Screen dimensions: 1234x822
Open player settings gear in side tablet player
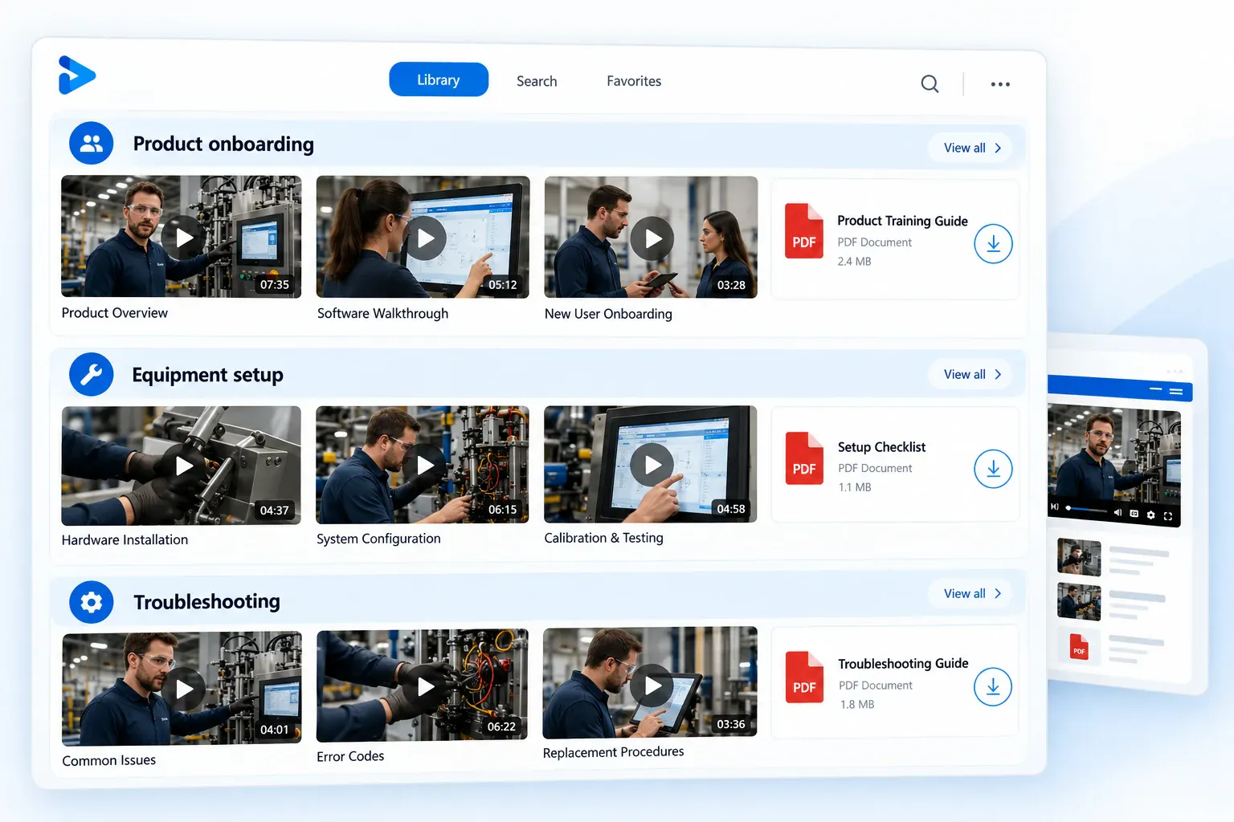click(x=1150, y=515)
